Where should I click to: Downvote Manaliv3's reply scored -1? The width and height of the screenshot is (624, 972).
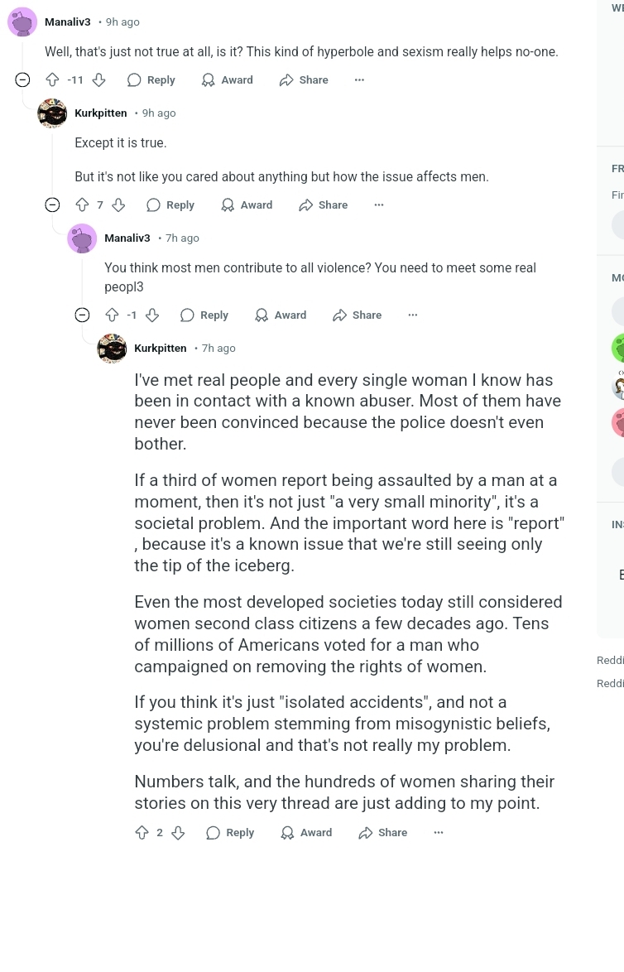[x=152, y=315]
